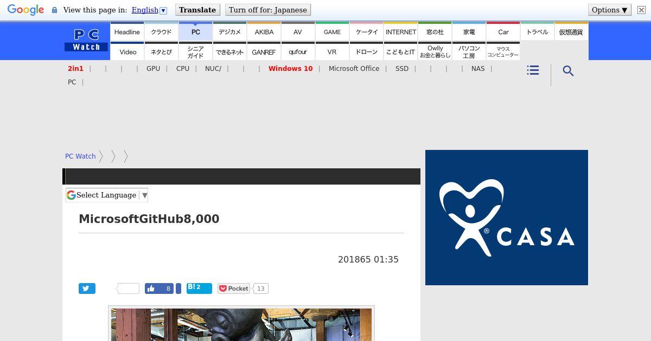651x341 pixels.
Task: Open the シニアガイド tab
Action: [195, 51]
